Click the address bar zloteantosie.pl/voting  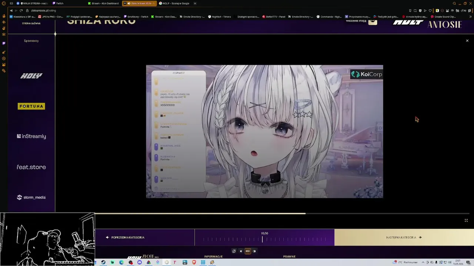click(43, 10)
